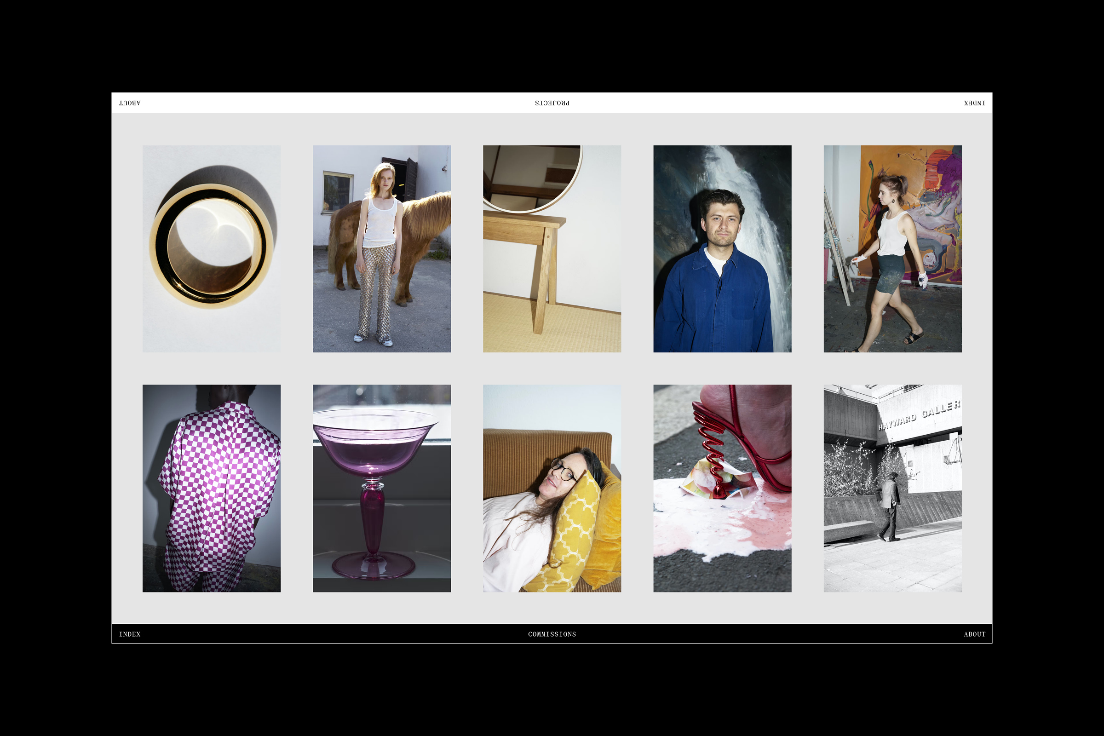View the woman standing with pony photo
Viewport: 1104px width, 736px height.
click(x=382, y=249)
